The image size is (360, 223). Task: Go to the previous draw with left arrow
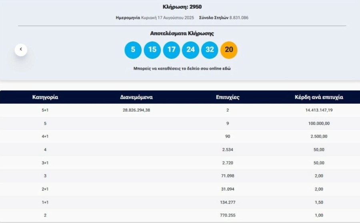(21, 50)
